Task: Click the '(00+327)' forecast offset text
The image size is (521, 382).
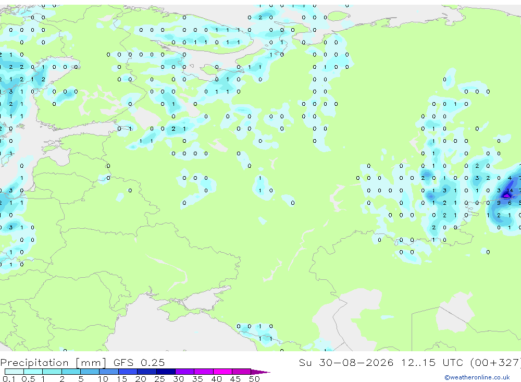Action: pos(496,362)
